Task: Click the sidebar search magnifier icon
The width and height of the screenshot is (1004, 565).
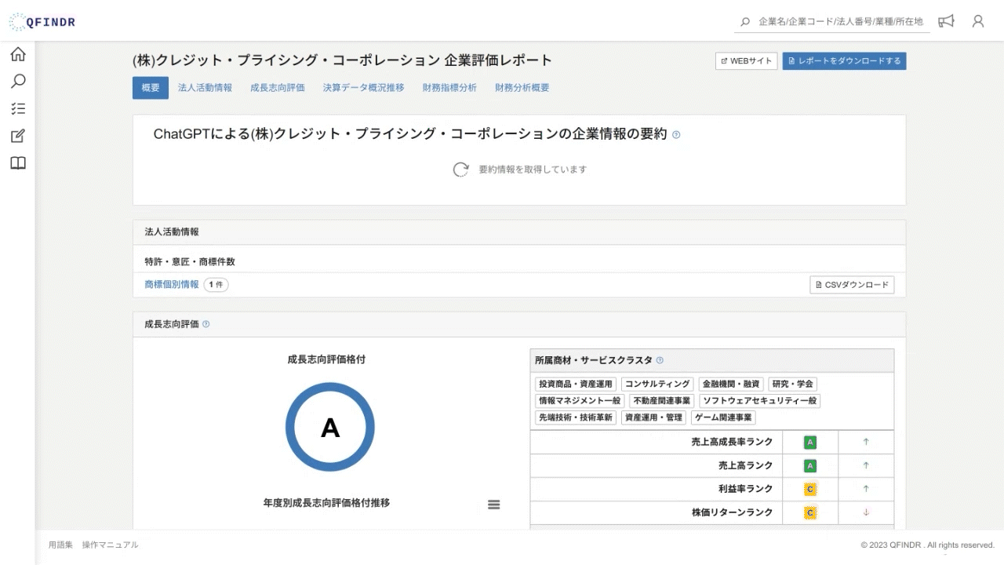Action: click(x=17, y=81)
